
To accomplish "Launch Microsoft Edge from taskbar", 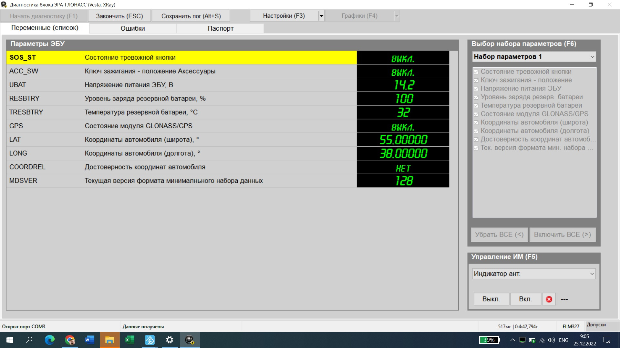I will (x=49, y=340).
